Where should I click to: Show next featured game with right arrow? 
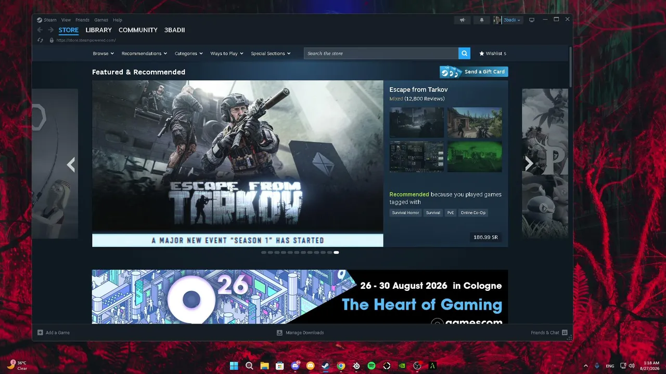[x=529, y=164]
